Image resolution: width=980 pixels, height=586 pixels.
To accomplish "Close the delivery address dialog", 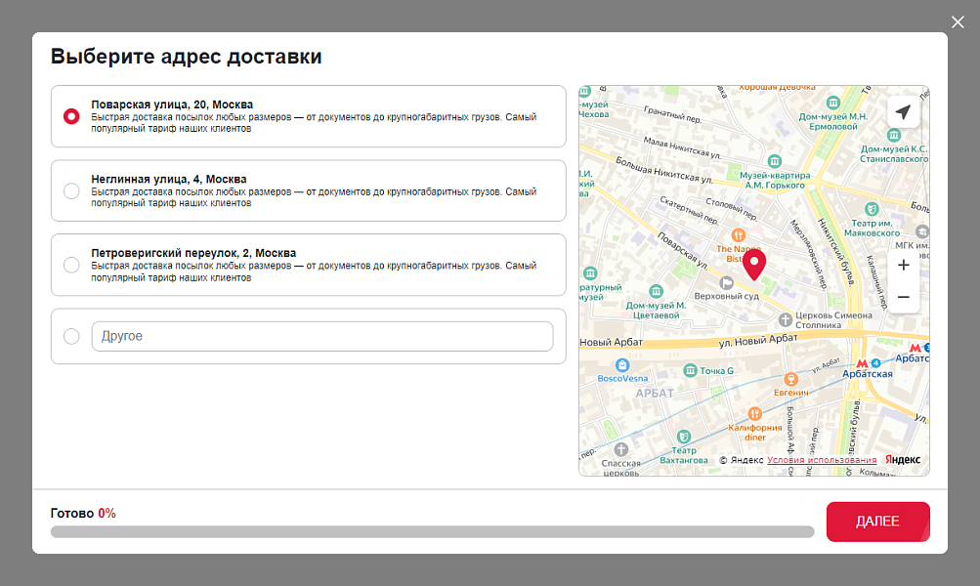I will (958, 21).
